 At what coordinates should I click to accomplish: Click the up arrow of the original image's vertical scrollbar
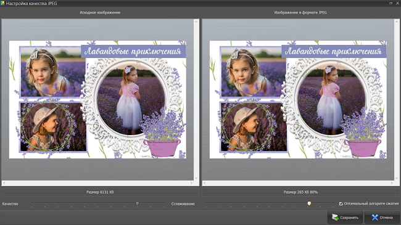coord(196,22)
